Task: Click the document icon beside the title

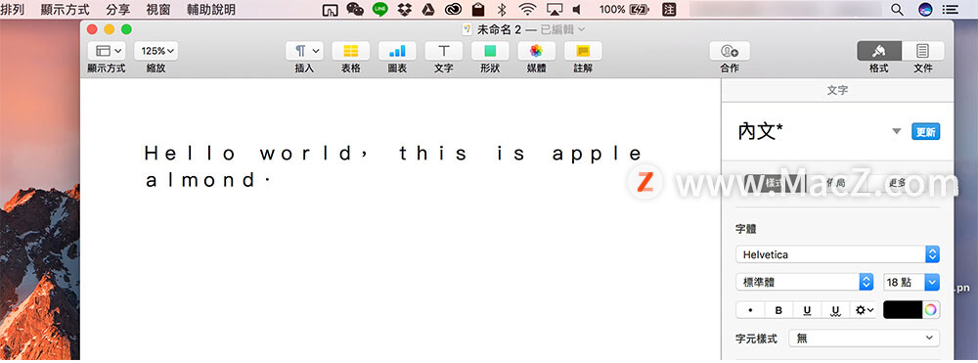Action: tap(467, 29)
